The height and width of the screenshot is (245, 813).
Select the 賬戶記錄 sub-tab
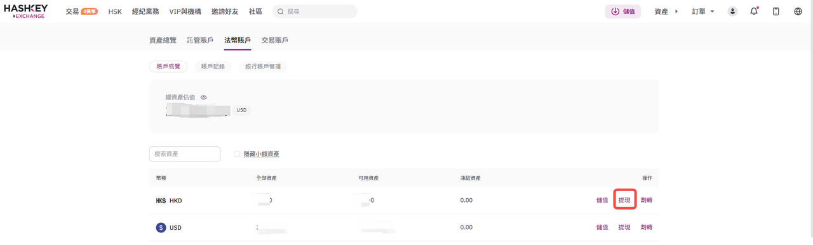(213, 66)
